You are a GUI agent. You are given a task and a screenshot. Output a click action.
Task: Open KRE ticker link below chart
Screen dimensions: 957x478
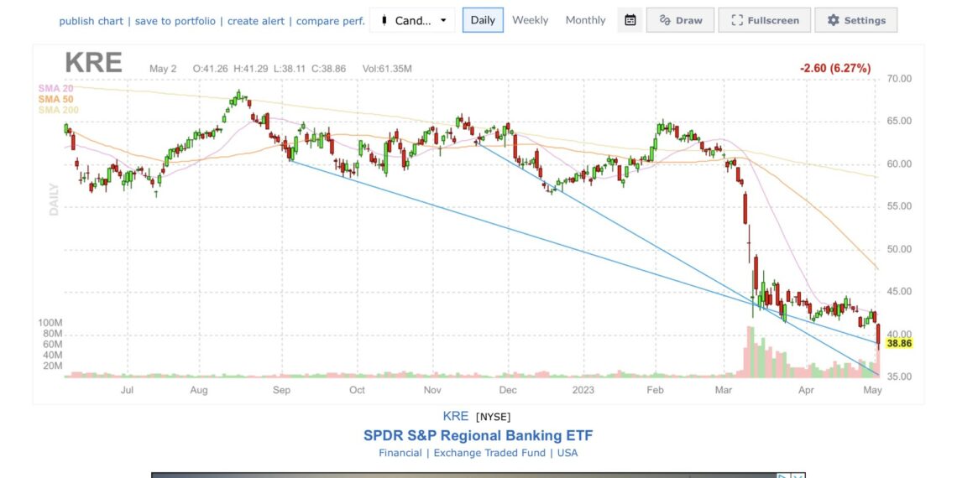[x=455, y=417]
